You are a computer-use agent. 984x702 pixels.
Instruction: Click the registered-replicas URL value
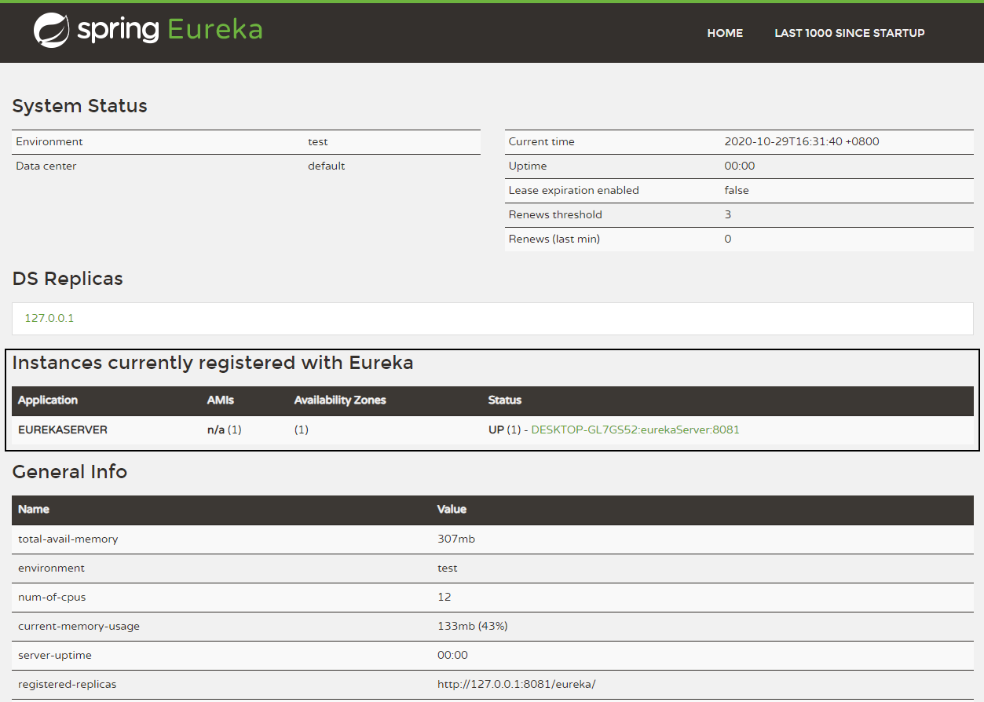(516, 684)
